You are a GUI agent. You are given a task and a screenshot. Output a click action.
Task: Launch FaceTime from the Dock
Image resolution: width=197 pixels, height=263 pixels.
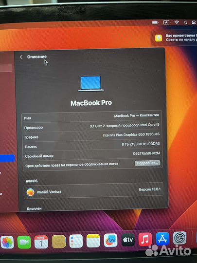24,242
